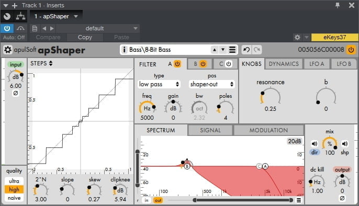This screenshot has height=206, width=359.
Task: Select ultra quality
Action: coord(14,181)
